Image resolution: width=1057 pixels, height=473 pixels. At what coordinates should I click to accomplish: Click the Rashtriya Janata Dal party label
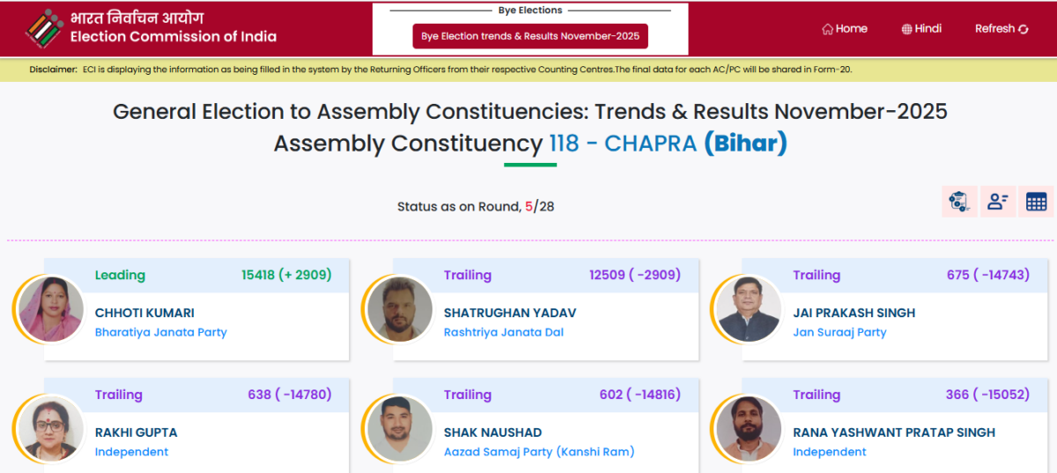pos(503,332)
